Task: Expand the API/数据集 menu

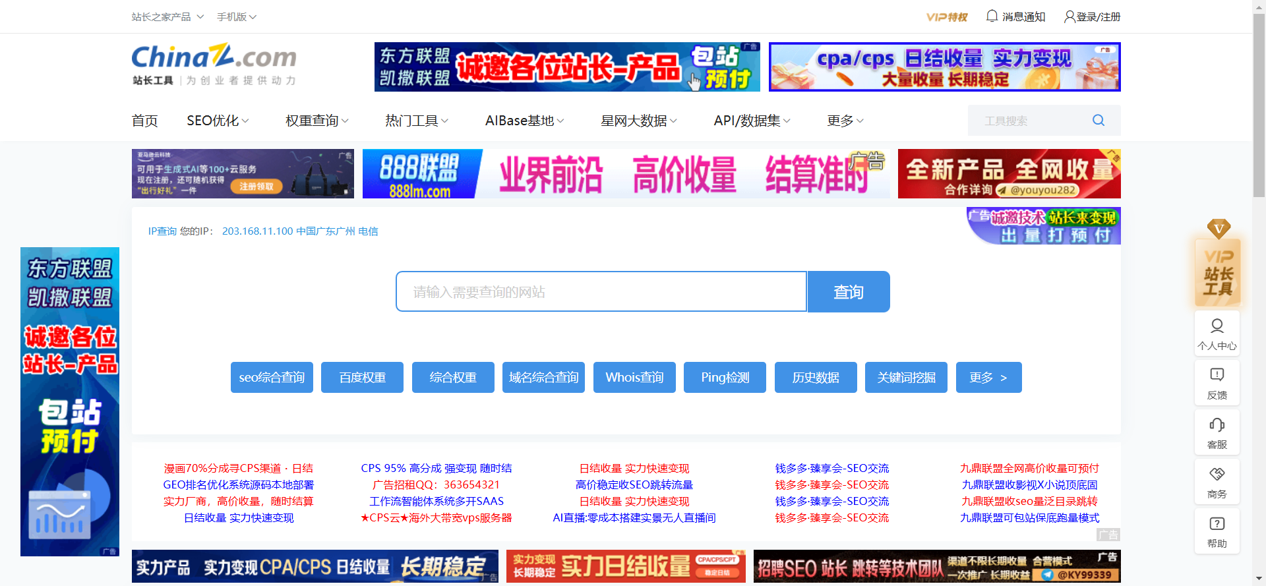Action: (752, 121)
